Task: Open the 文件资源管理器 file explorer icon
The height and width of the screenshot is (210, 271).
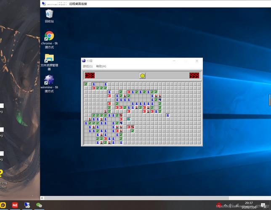Action: [49, 62]
